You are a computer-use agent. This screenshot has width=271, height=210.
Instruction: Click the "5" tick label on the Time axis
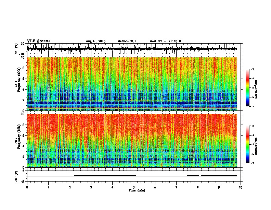(x=134, y=187)
